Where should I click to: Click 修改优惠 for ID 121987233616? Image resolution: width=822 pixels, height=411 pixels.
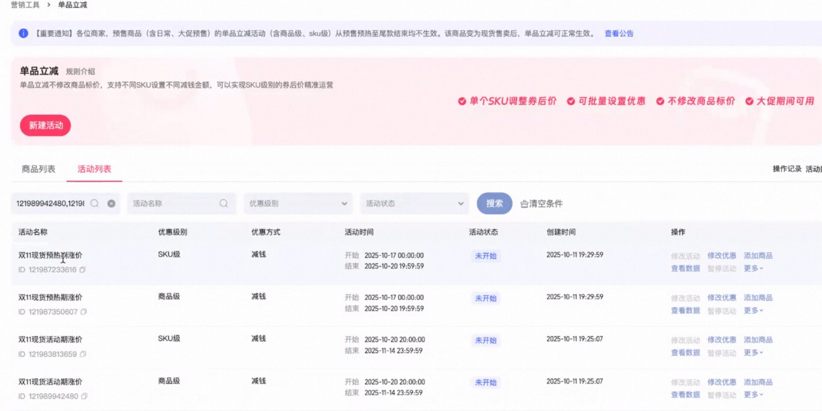click(x=722, y=255)
